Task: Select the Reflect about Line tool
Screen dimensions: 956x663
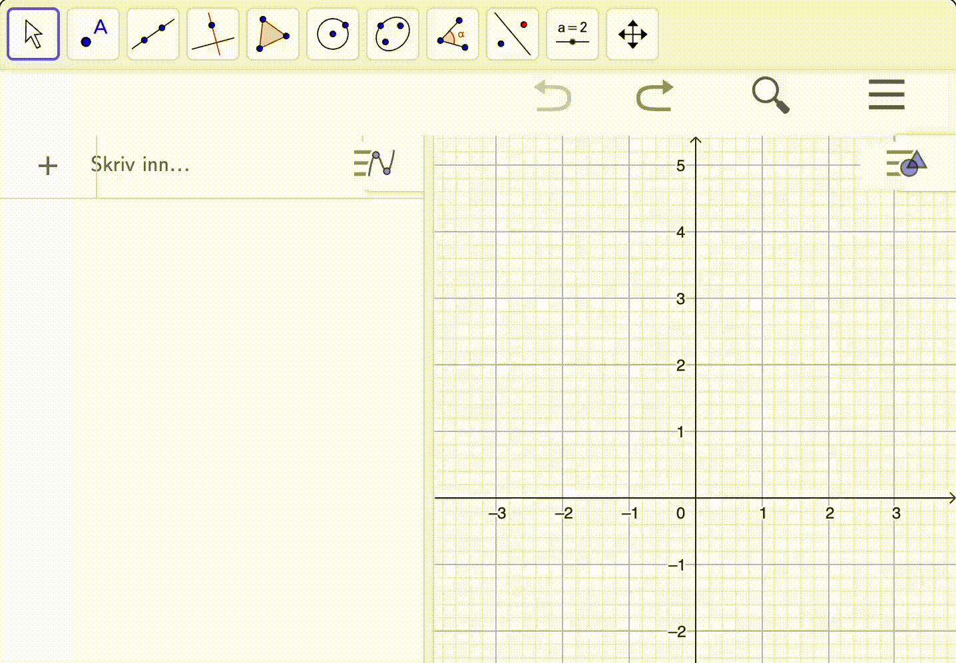Action: point(513,34)
